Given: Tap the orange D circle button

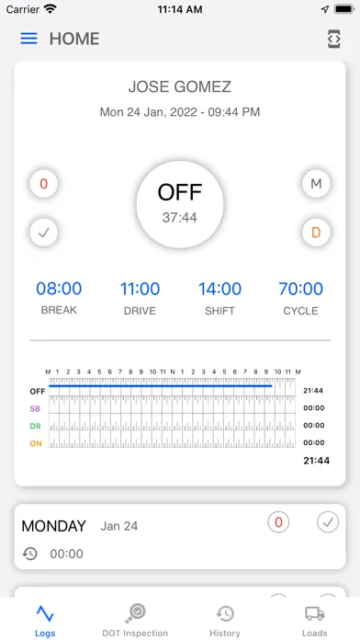Looking at the screenshot, I should pyautogui.click(x=316, y=233).
